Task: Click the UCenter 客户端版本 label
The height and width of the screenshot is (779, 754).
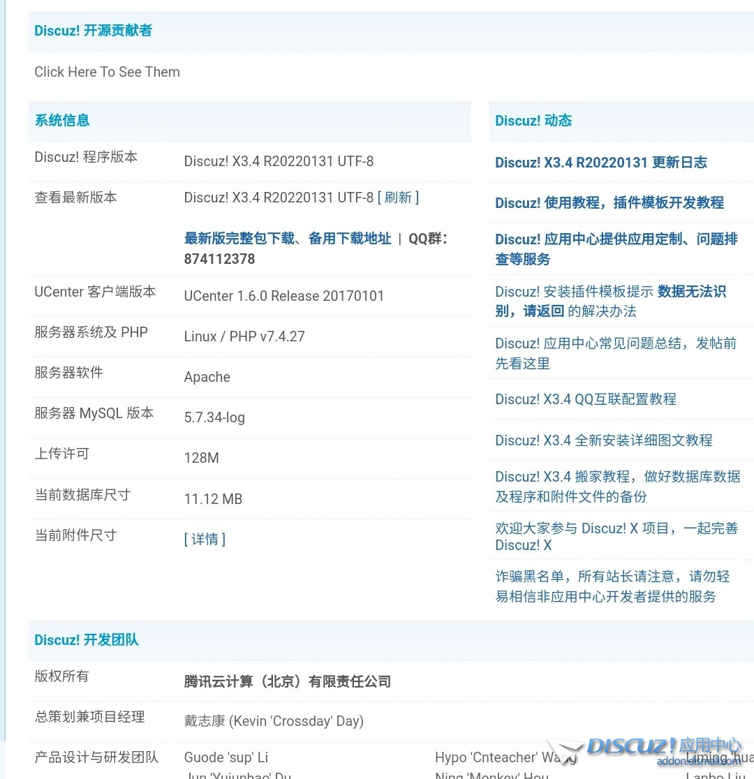Action: coord(95,292)
